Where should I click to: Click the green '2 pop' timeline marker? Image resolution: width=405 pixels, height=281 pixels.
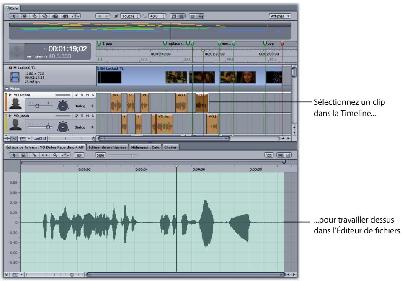(99, 43)
